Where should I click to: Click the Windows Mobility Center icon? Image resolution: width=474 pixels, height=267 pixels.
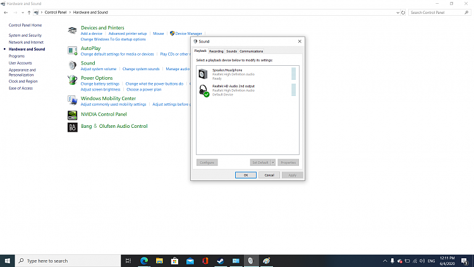tap(73, 101)
